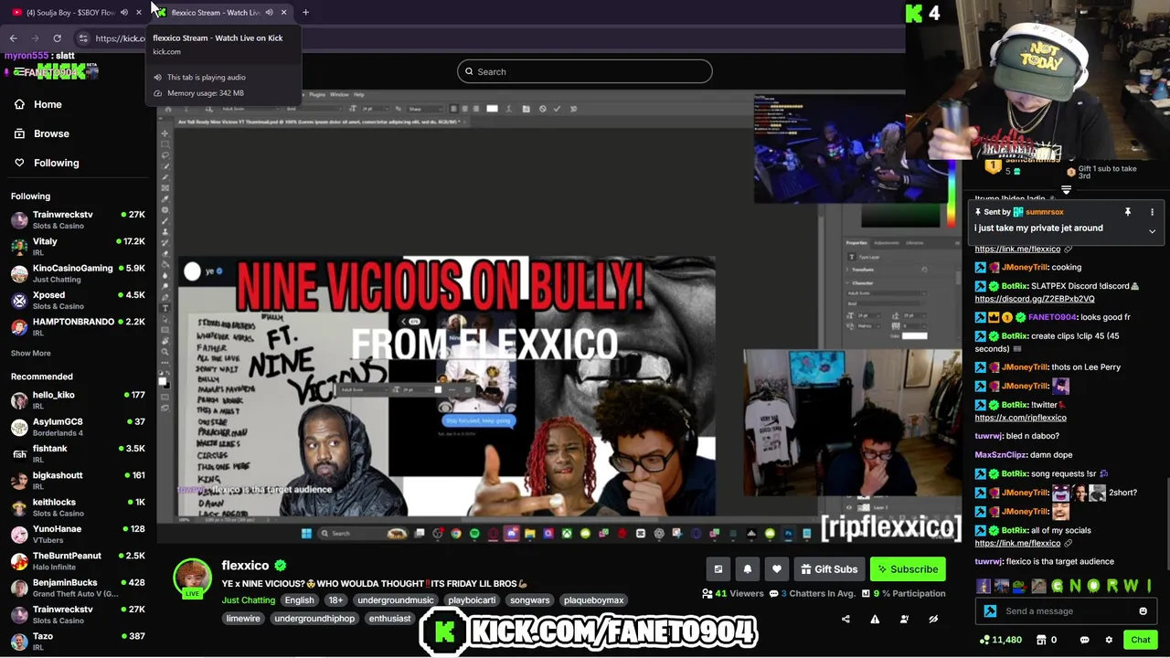Click the channel info card icon button
Image resolution: width=1170 pixels, height=658 pixels.
tap(718, 569)
